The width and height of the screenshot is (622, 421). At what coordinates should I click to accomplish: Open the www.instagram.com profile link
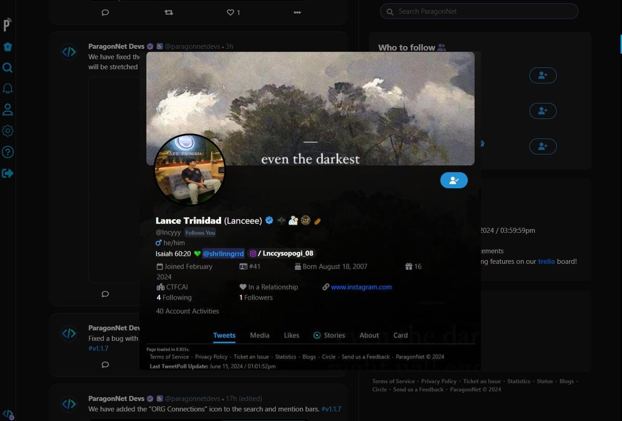[361, 287]
